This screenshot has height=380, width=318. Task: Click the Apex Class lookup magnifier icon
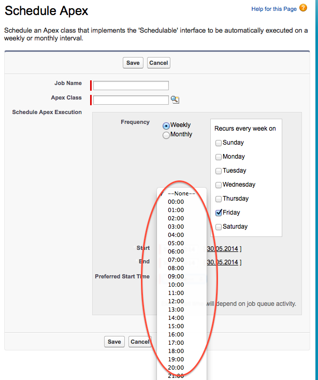pyautogui.click(x=175, y=100)
